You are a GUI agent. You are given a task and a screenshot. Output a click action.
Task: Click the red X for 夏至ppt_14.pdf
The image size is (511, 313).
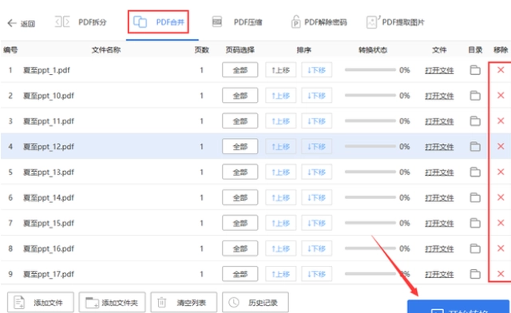pos(501,198)
